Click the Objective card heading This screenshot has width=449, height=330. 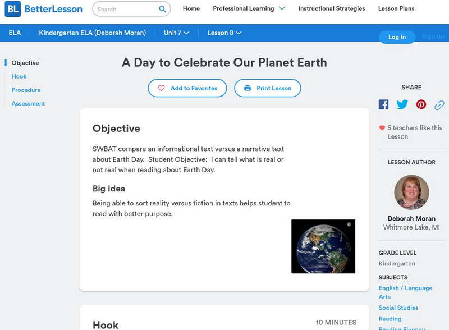(116, 129)
